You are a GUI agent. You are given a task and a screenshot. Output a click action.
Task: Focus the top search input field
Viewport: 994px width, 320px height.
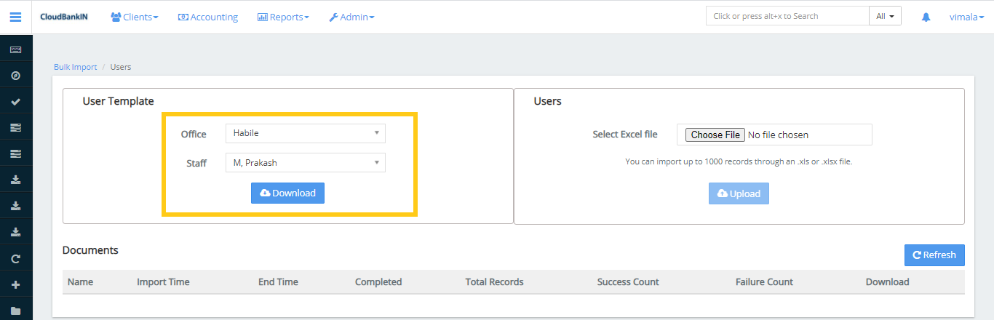[x=787, y=16]
